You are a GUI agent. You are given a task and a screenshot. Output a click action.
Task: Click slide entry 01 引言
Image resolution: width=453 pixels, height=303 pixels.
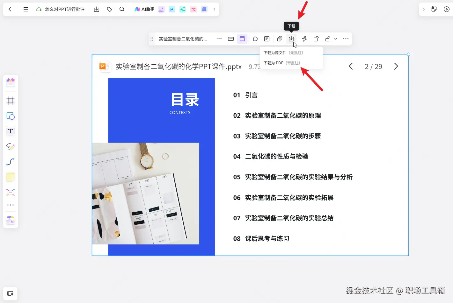click(x=245, y=95)
